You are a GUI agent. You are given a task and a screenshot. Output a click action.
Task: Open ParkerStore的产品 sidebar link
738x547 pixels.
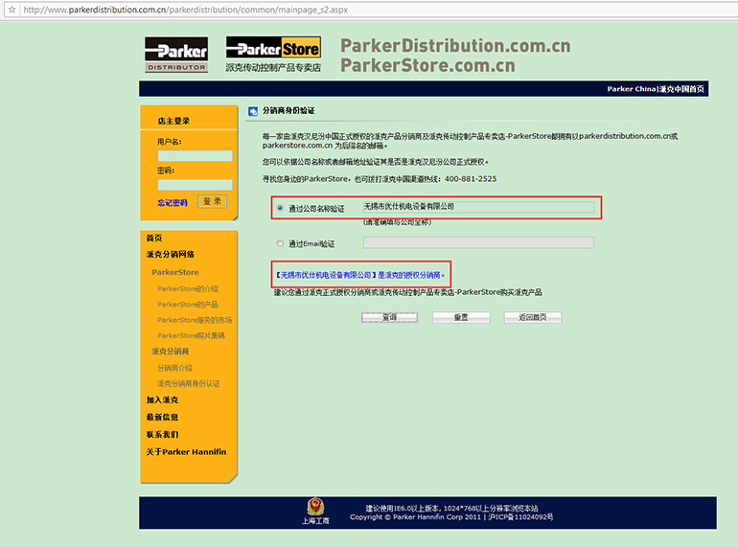188,305
